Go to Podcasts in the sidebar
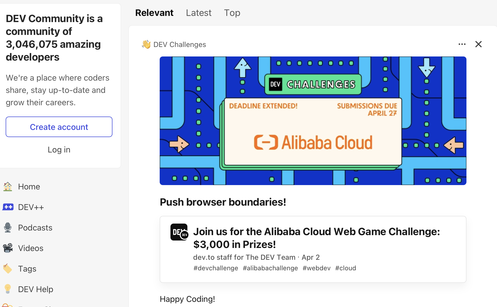Image resolution: width=497 pixels, height=307 pixels. click(35, 228)
